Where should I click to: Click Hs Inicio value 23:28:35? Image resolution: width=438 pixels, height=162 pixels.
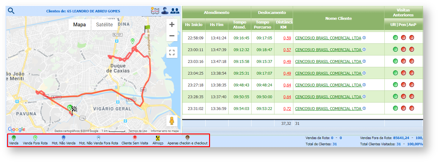click(x=195, y=97)
